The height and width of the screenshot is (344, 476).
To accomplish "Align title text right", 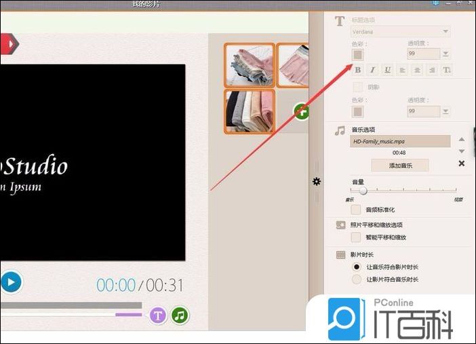I will pos(432,70).
